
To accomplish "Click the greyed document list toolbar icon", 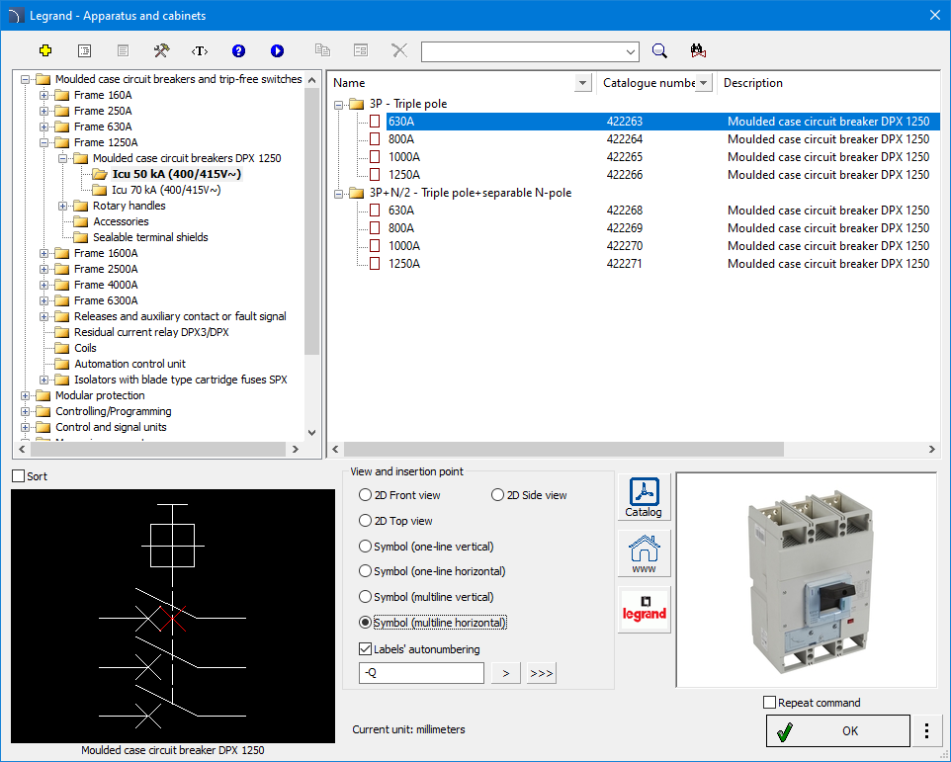I will click(124, 51).
